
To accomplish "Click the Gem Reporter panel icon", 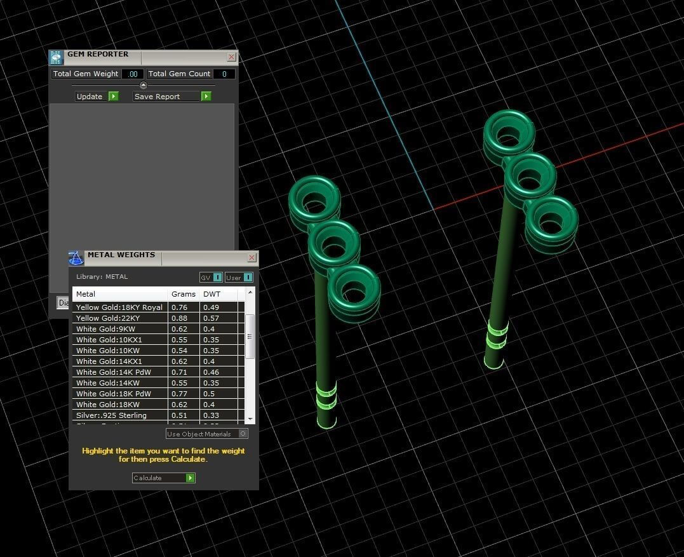I will tap(56, 57).
